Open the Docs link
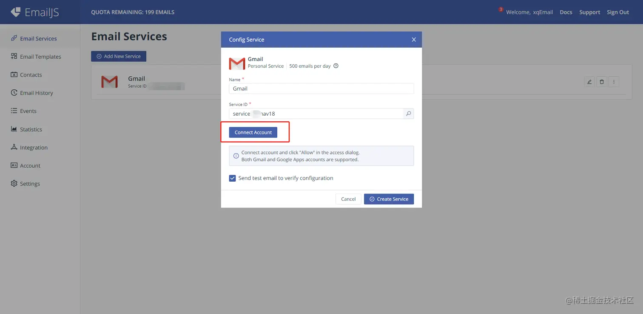Image resolution: width=643 pixels, height=314 pixels. 566,12
